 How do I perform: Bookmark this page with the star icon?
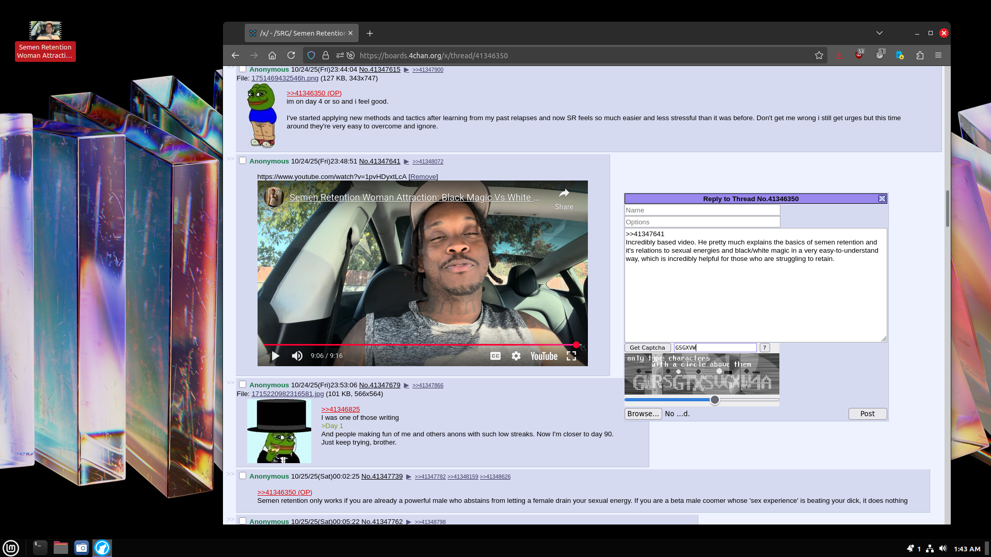pyautogui.click(x=819, y=55)
